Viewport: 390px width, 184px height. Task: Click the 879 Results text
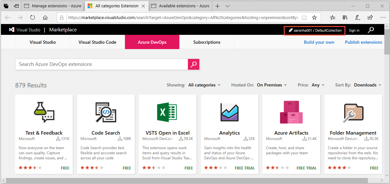(x=31, y=85)
